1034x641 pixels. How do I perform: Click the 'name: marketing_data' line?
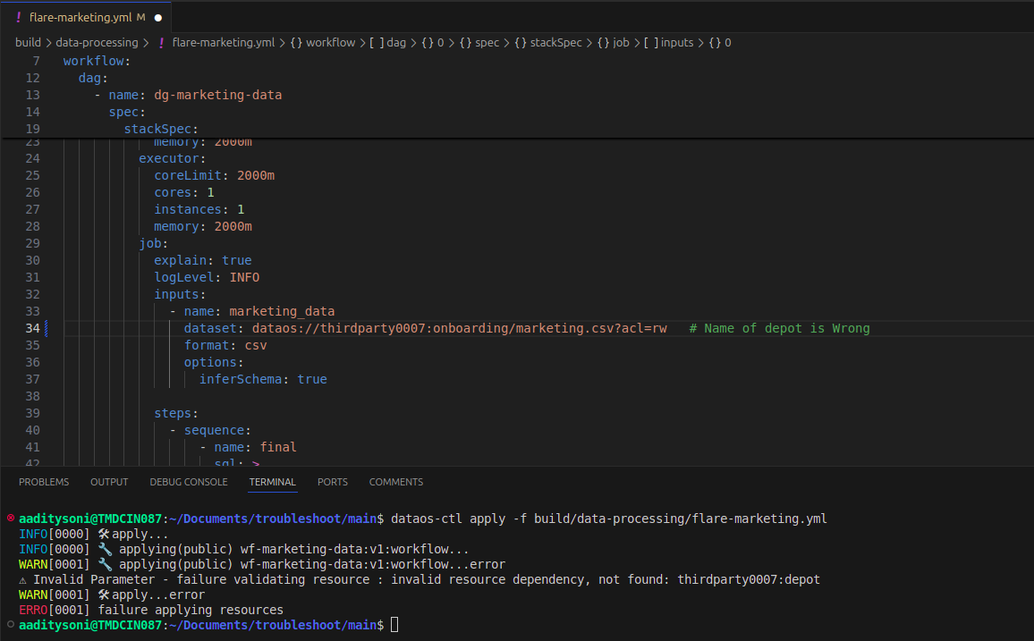pyautogui.click(x=252, y=312)
